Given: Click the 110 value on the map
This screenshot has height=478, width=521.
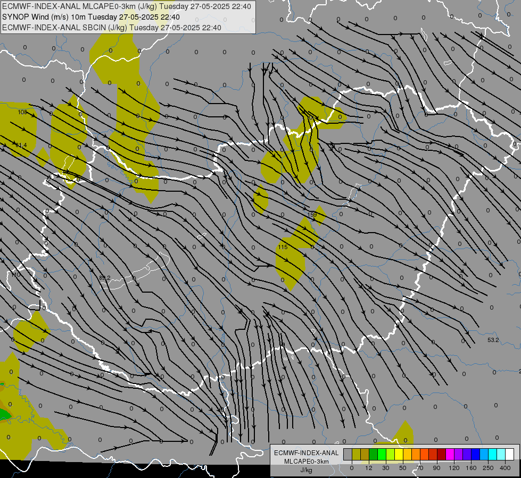Looking at the screenshot, I should (15, 275).
